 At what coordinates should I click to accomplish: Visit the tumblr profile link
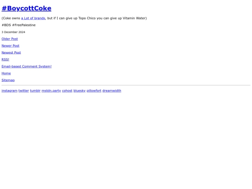(35, 91)
